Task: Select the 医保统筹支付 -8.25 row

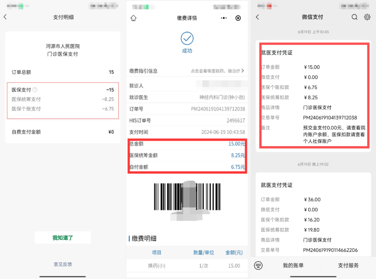Action: 63,99
